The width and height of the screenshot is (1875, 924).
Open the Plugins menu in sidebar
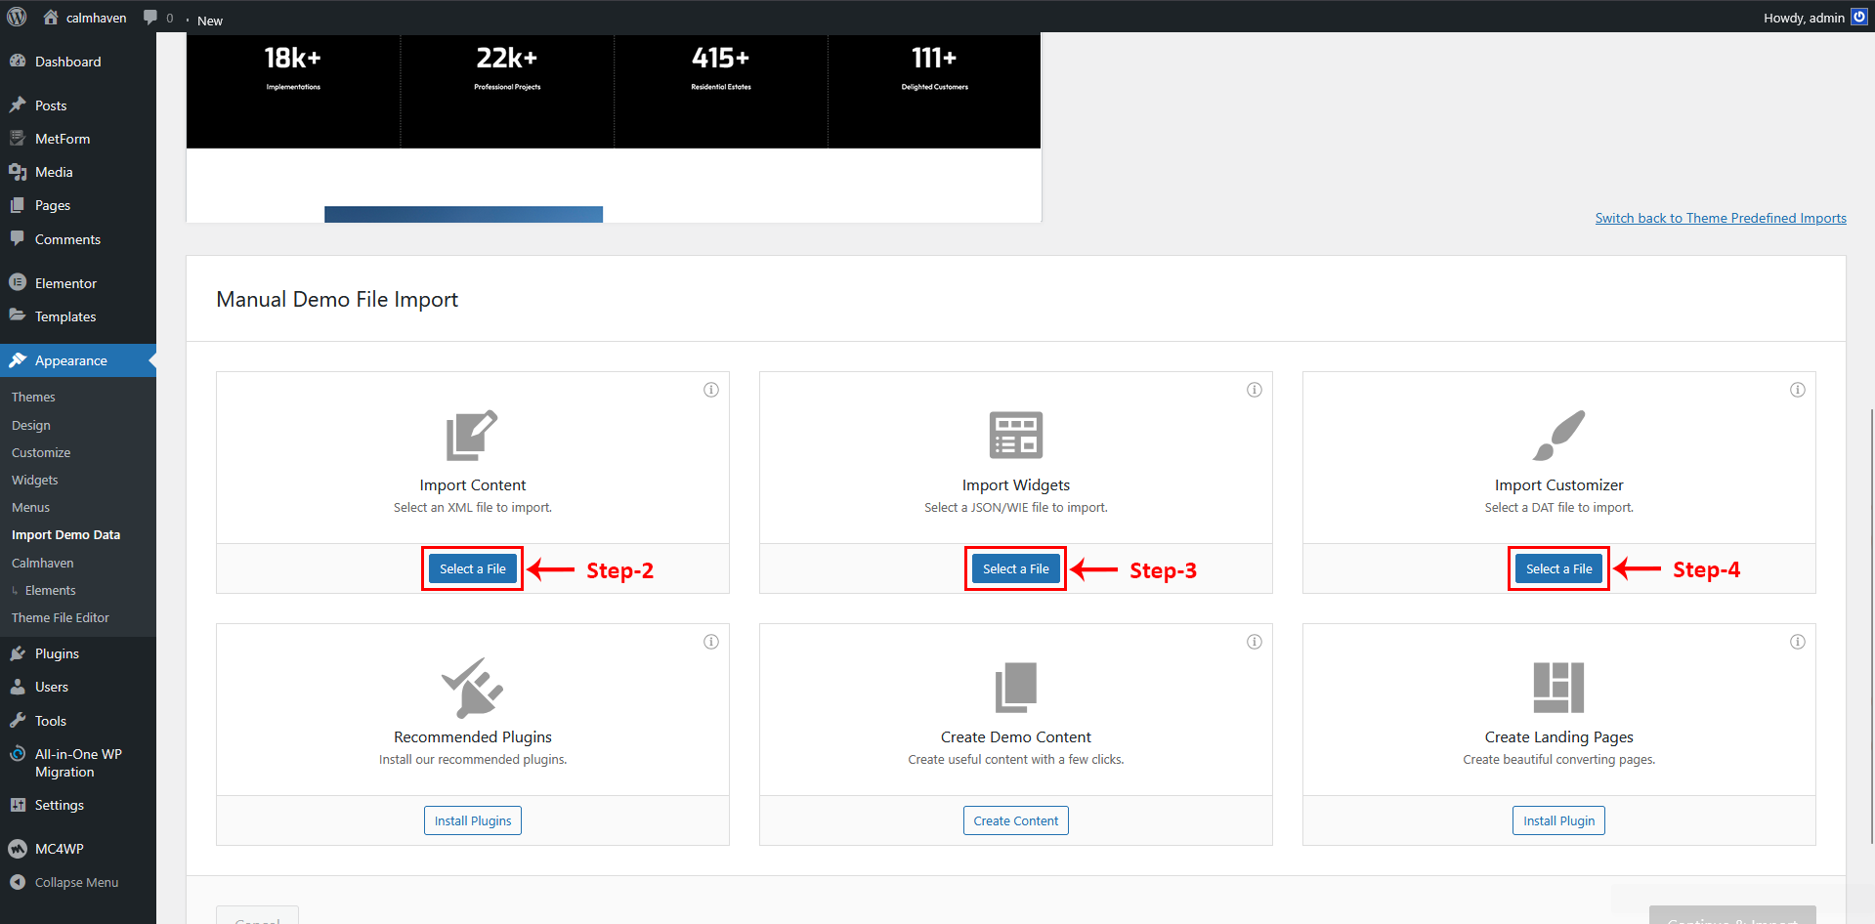pos(57,653)
